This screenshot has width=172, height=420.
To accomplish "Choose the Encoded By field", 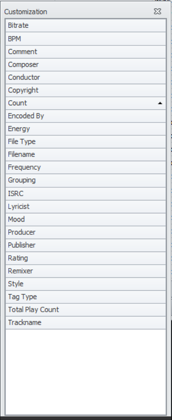I will (86, 116).
